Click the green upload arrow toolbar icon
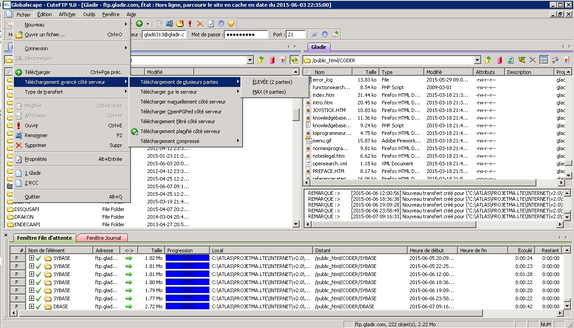 coord(139,24)
